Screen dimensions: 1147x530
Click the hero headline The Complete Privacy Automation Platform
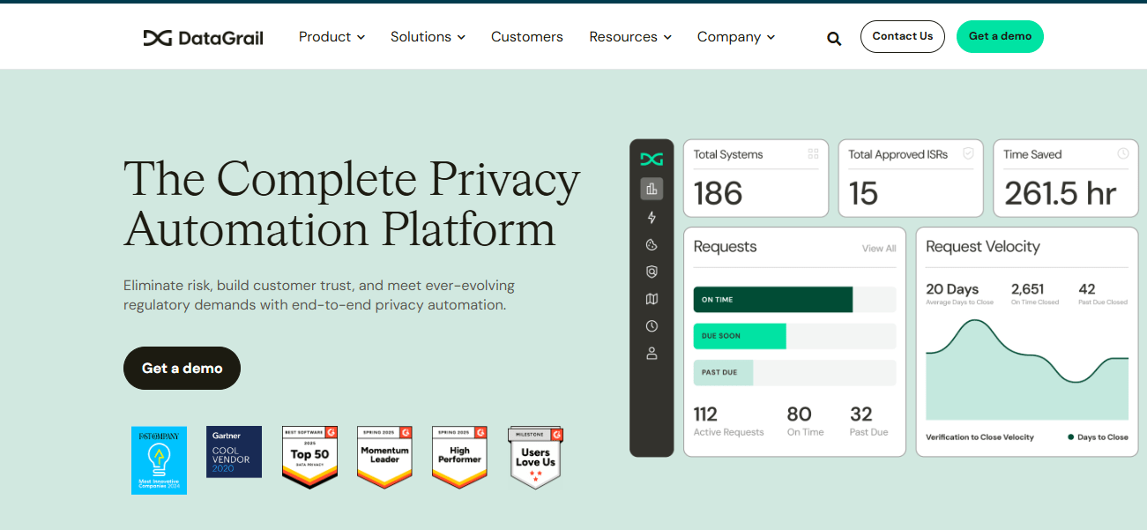tap(352, 204)
